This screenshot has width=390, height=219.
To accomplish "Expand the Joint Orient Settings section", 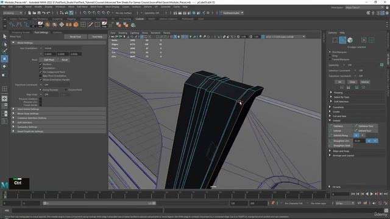I will 58,109.
